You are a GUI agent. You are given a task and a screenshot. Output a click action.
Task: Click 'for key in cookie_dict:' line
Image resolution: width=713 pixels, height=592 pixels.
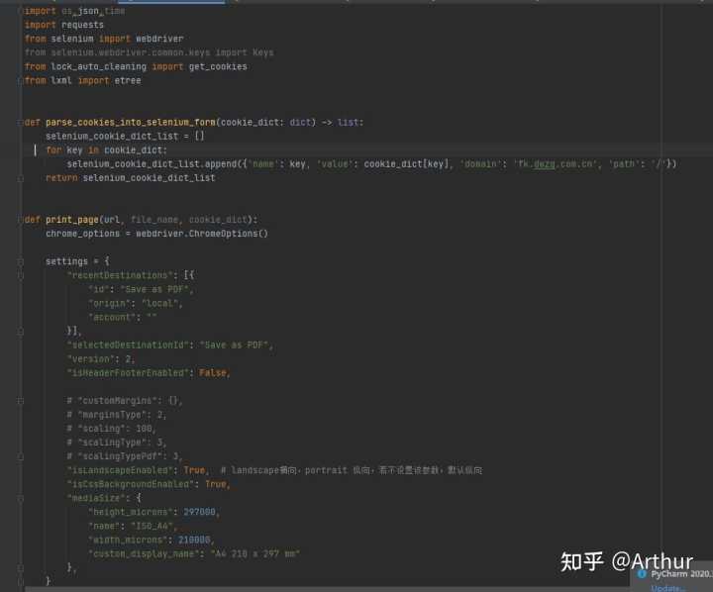point(106,150)
